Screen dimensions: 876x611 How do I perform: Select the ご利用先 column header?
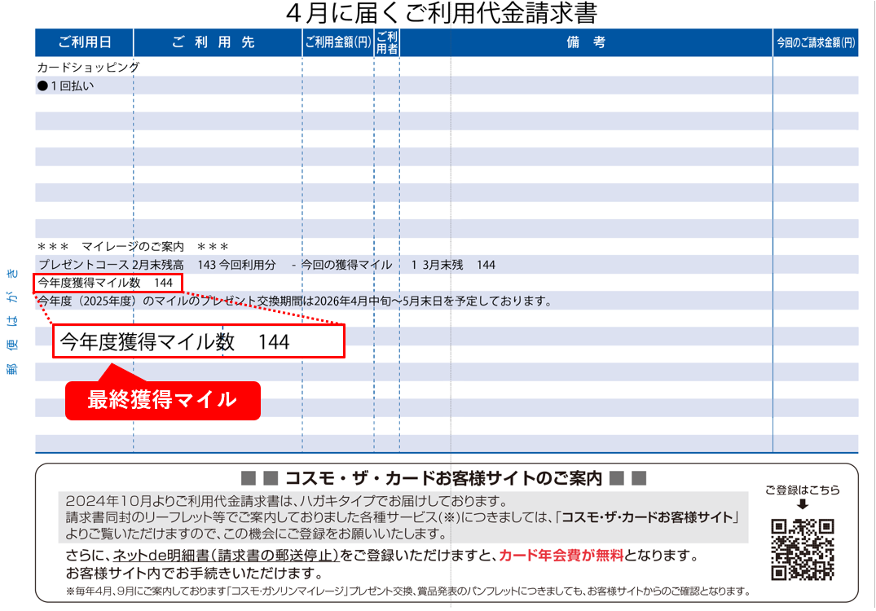pyautogui.click(x=217, y=42)
